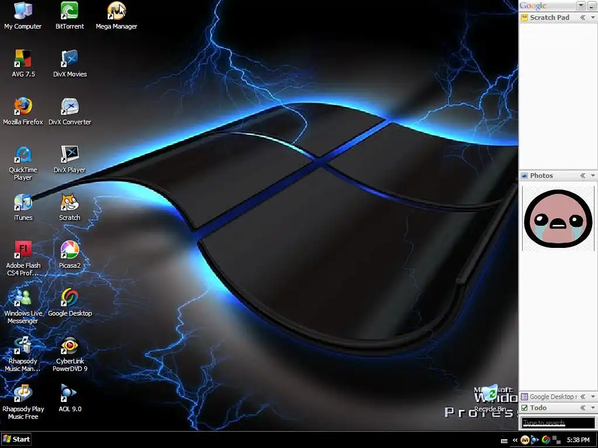Expand the Photos gadget with double arrow
The height and width of the screenshot is (448, 598).
point(583,176)
